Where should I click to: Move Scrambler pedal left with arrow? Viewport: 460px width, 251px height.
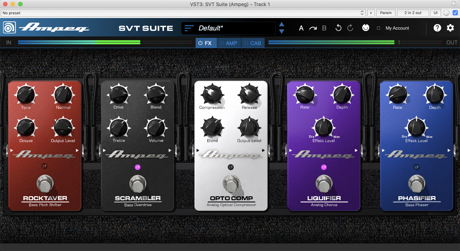tap(104, 150)
